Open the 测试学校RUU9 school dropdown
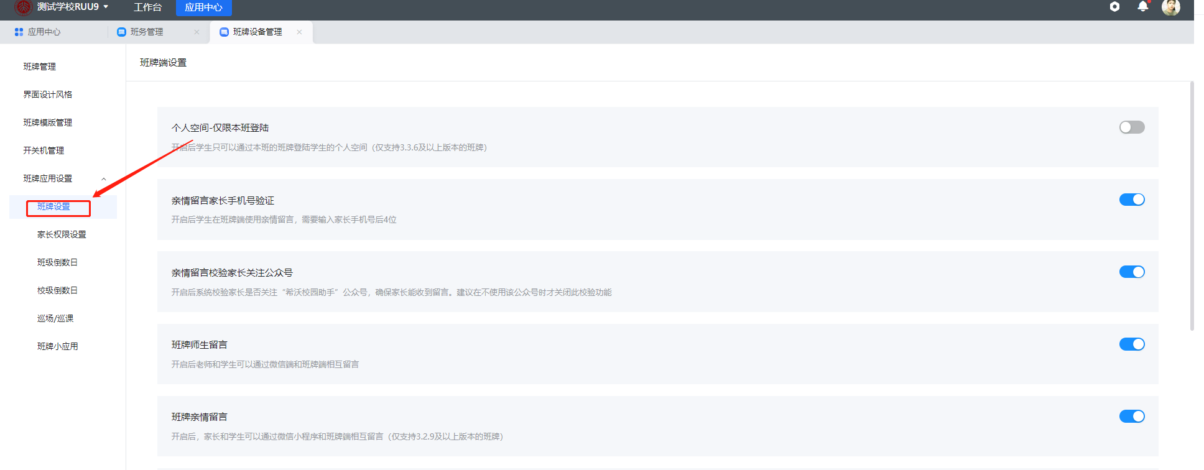The image size is (1204, 470). 73,7
